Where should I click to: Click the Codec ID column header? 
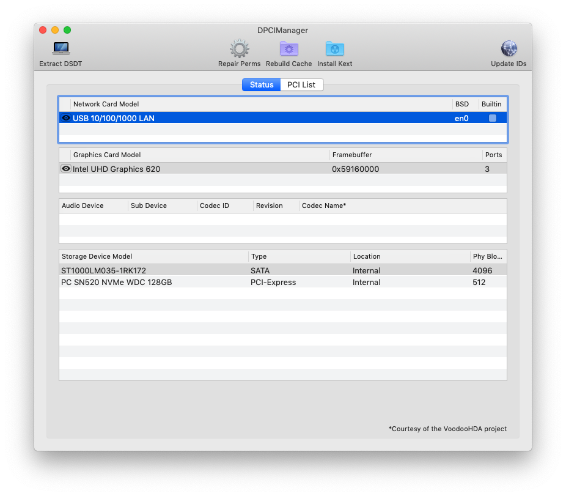click(x=226, y=205)
